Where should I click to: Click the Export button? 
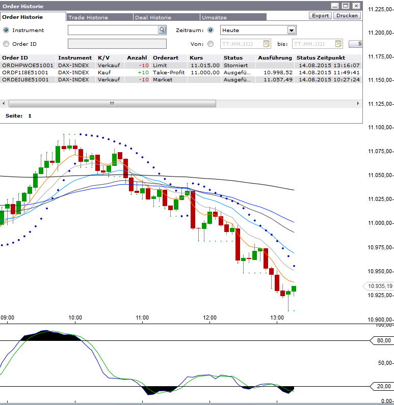coord(320,16)
